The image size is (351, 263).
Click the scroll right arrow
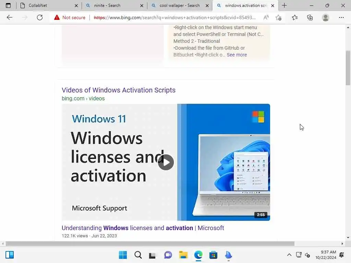click(x=342, y=243)
